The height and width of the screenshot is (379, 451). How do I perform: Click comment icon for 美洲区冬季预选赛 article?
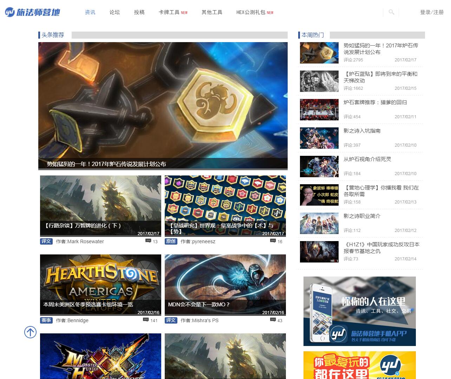coord(146,320)
